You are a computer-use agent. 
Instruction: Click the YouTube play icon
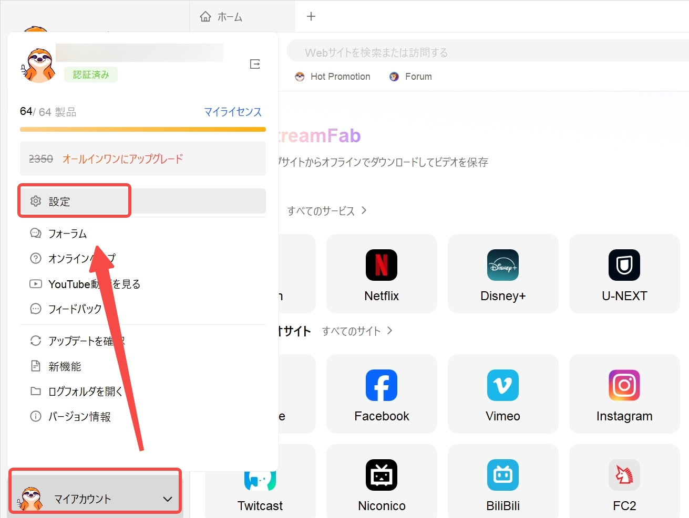coord(36,284)
